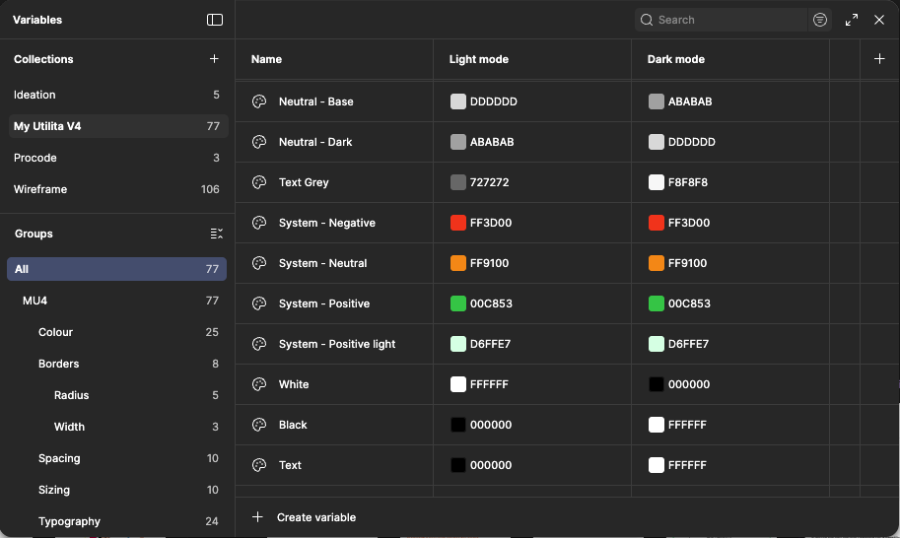Open System - Negative light mode red swatch
The image size is (900, 538).
(x=458, y=223)
